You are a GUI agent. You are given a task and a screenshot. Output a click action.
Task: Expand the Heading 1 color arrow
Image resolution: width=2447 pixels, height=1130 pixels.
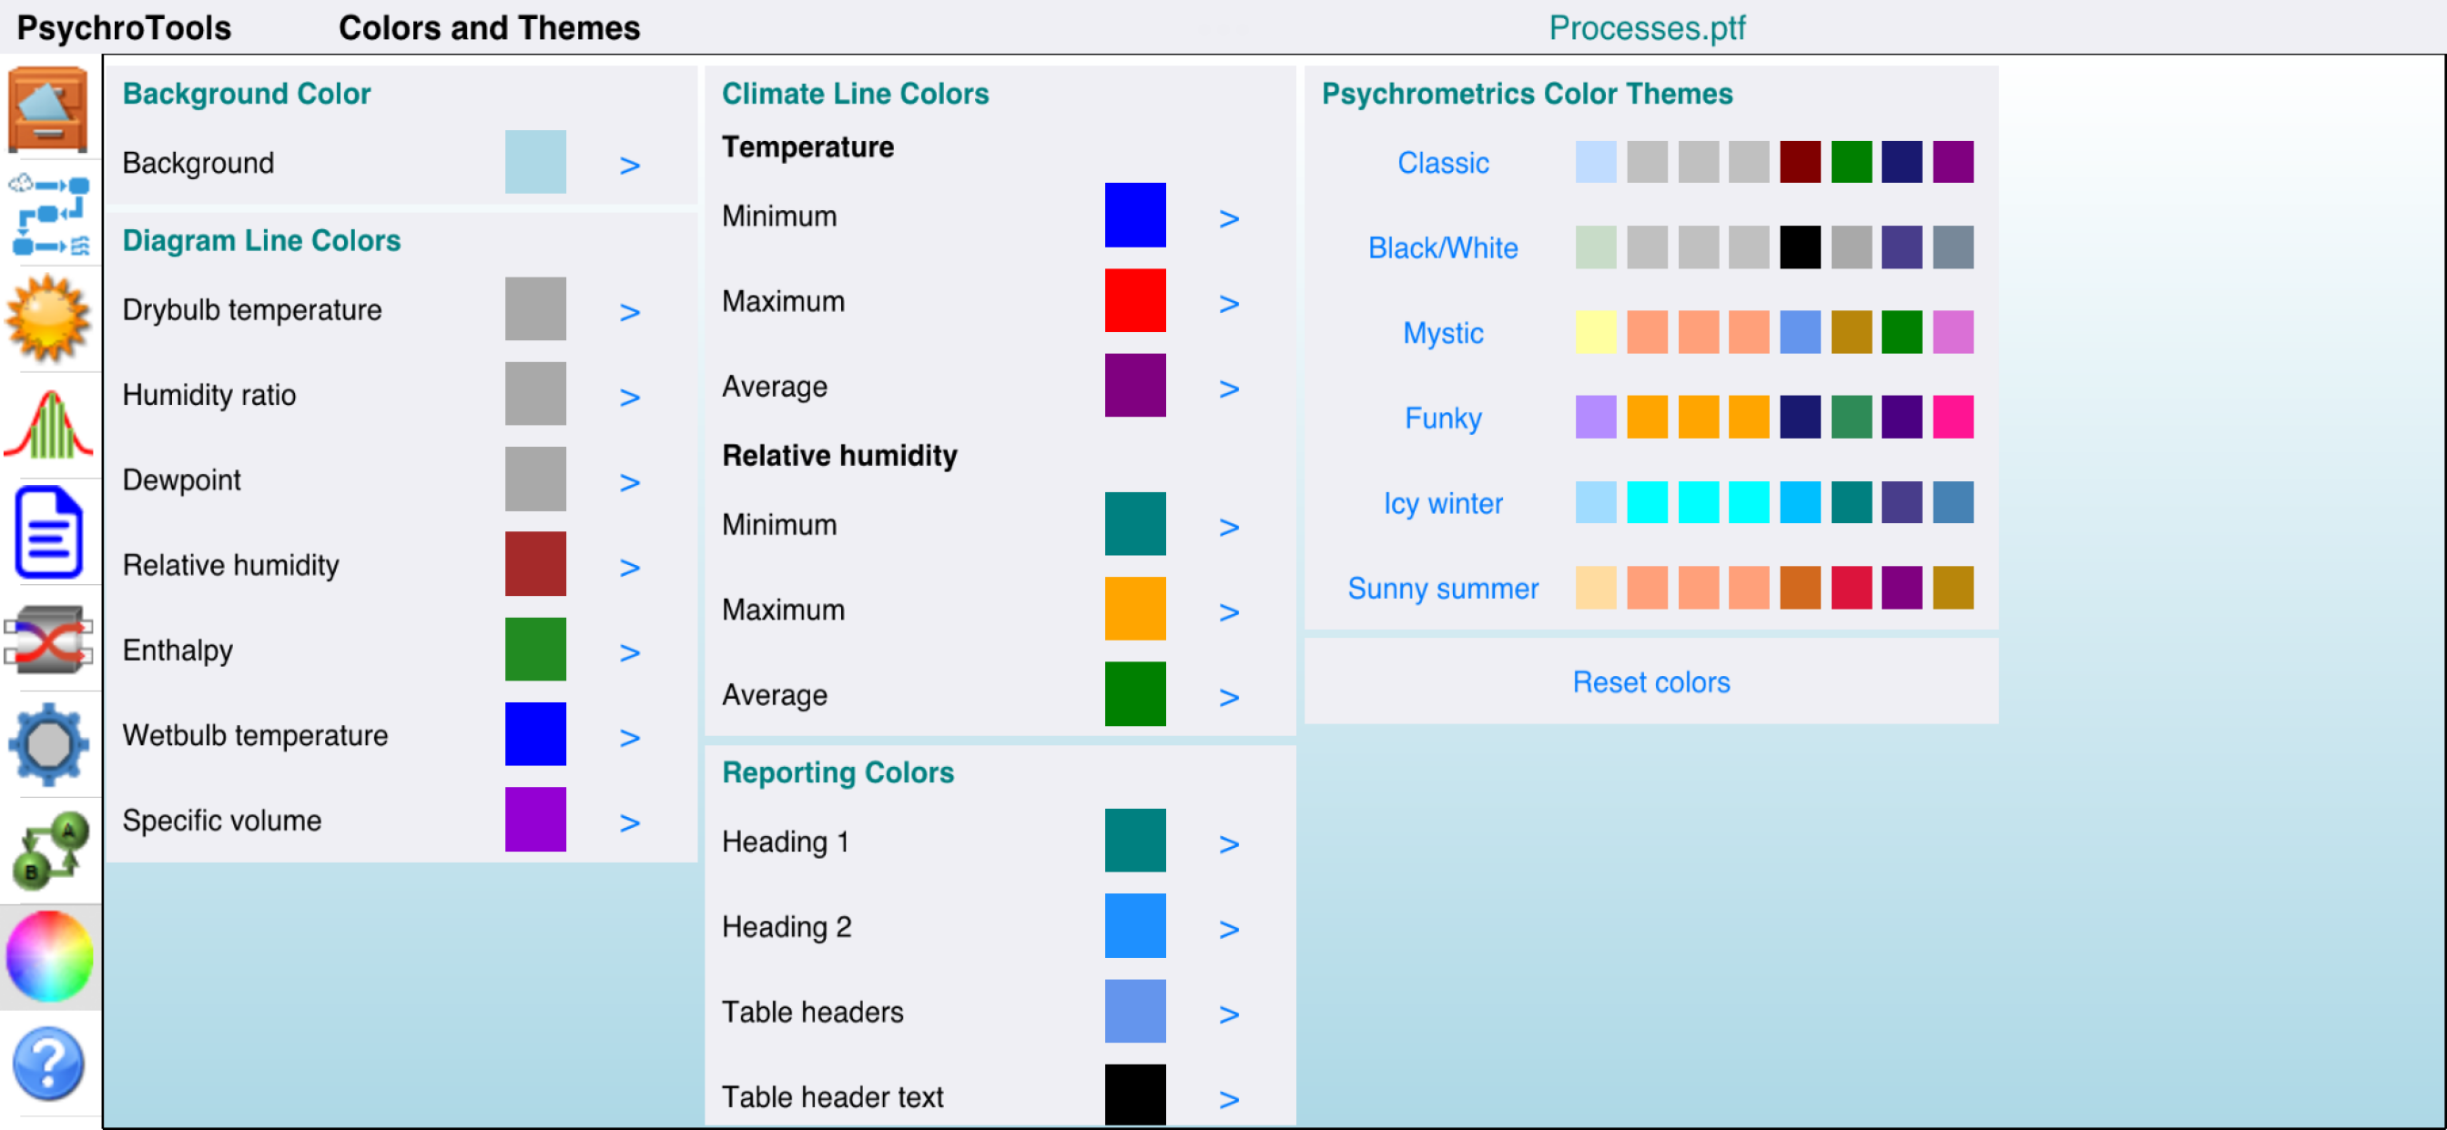[x=1228, y=844]
